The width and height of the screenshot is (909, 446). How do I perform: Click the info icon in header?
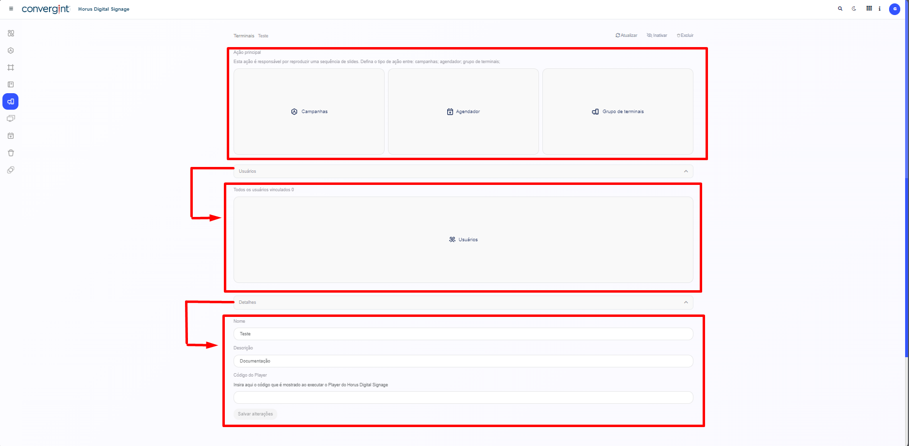[x=879, y=9]
